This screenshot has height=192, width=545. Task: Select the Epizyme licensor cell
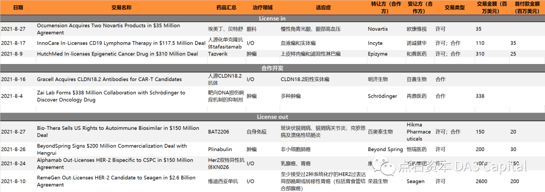(378, 54)
